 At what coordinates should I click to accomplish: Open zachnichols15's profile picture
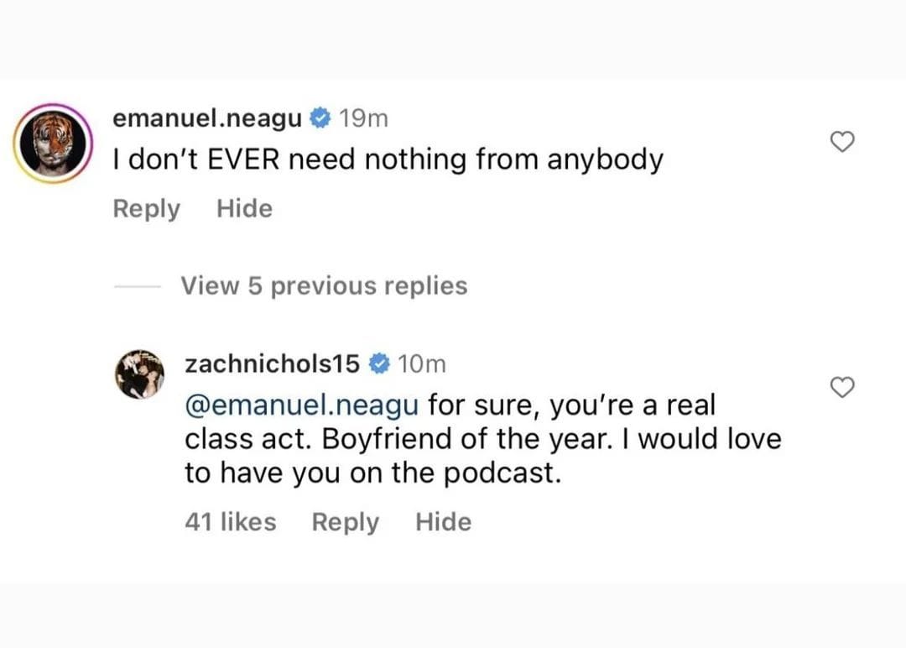tap(139, 374)
